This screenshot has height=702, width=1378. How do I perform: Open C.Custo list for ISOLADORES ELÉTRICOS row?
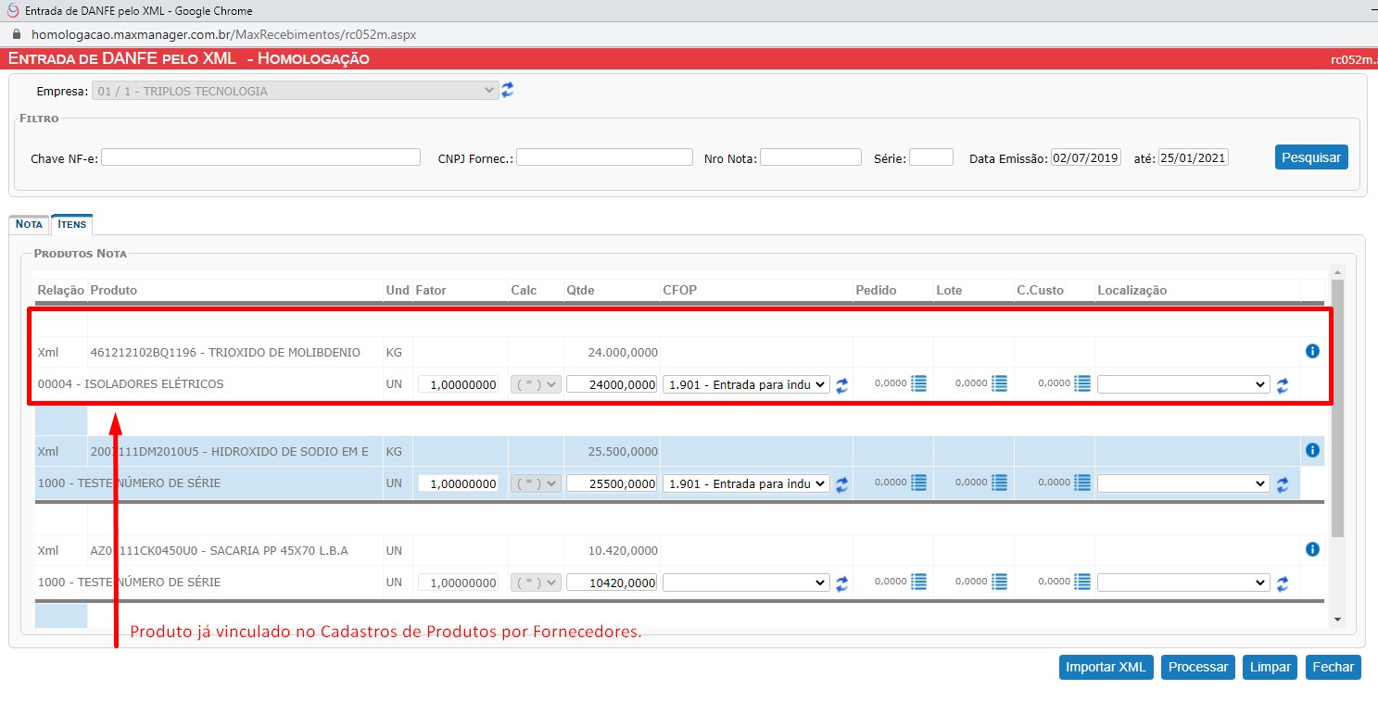pos(1081,383)
